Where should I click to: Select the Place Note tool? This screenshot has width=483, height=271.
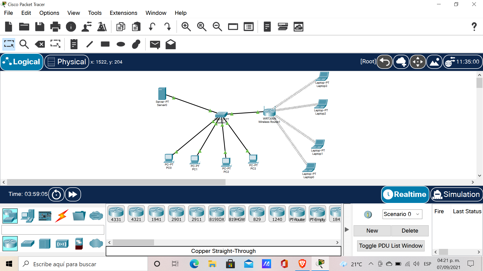point(74,44)
